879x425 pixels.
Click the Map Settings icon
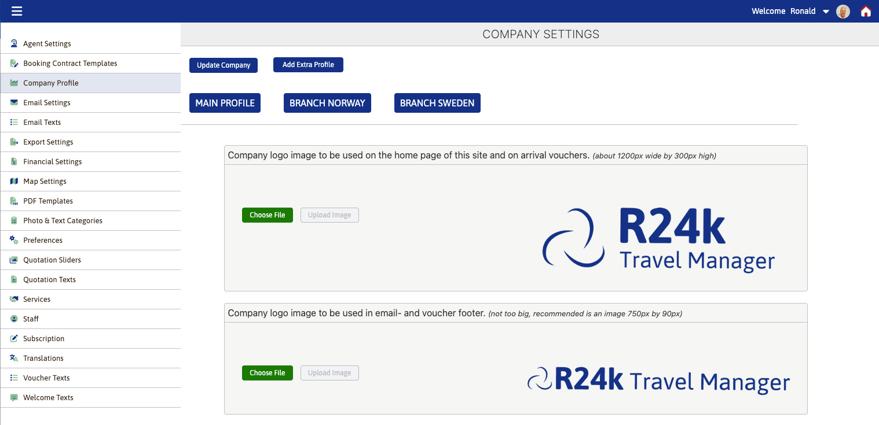13,181
